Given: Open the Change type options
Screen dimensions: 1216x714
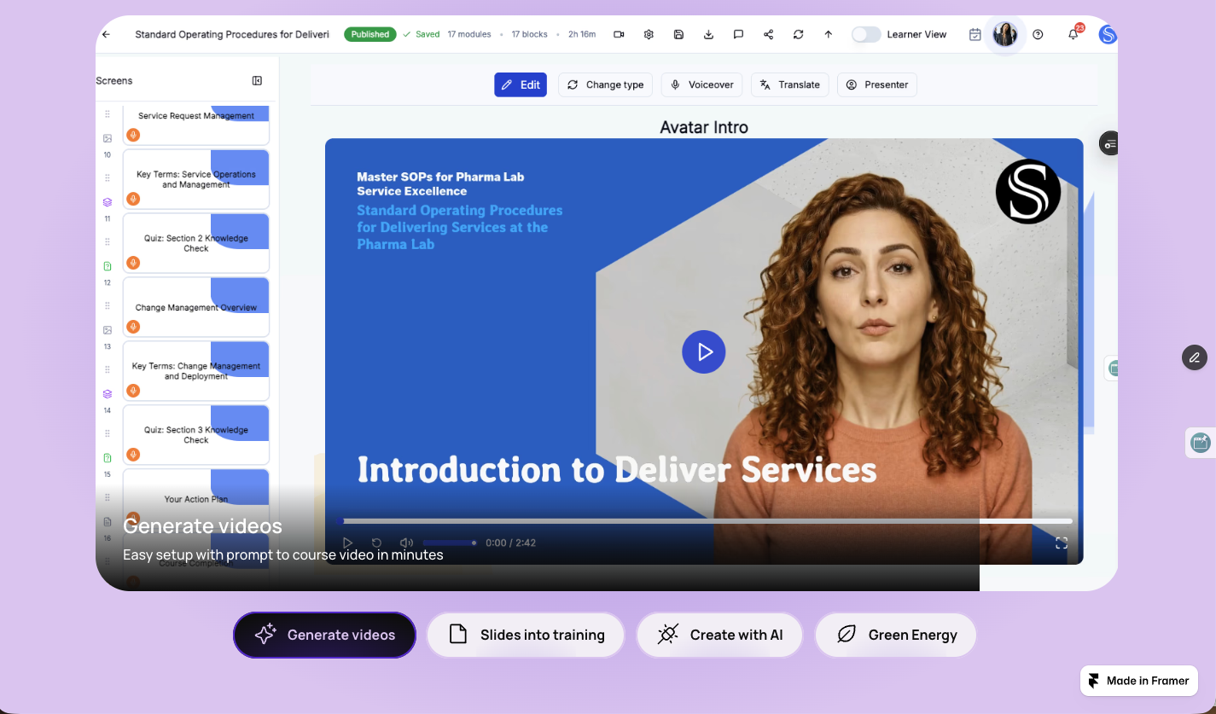Looking at the screenshot, I should pos(606,84).
